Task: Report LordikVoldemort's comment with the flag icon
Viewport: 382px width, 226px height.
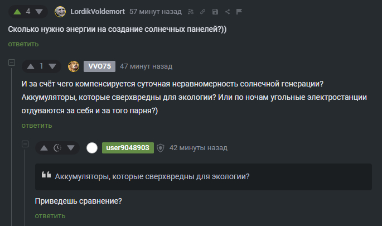Action: pyautogui.click(x=239, y=12)
